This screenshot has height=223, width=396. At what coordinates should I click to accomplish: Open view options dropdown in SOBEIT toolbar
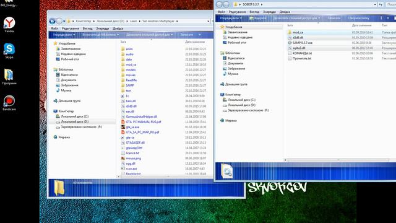388,18
